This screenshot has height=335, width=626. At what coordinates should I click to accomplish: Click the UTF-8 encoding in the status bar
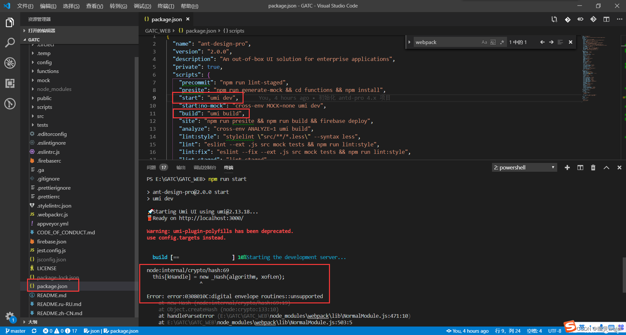tap(555, 331)
